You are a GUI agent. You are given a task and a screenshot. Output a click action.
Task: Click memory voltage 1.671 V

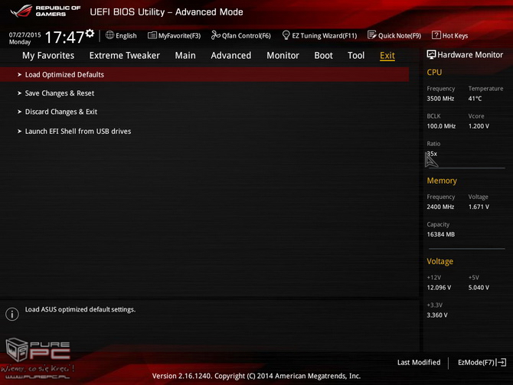pos(479,207)
